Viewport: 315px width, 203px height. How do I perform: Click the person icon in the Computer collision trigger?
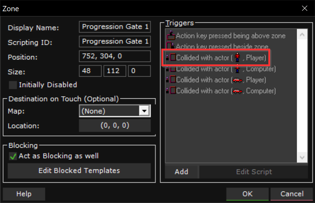237,69
